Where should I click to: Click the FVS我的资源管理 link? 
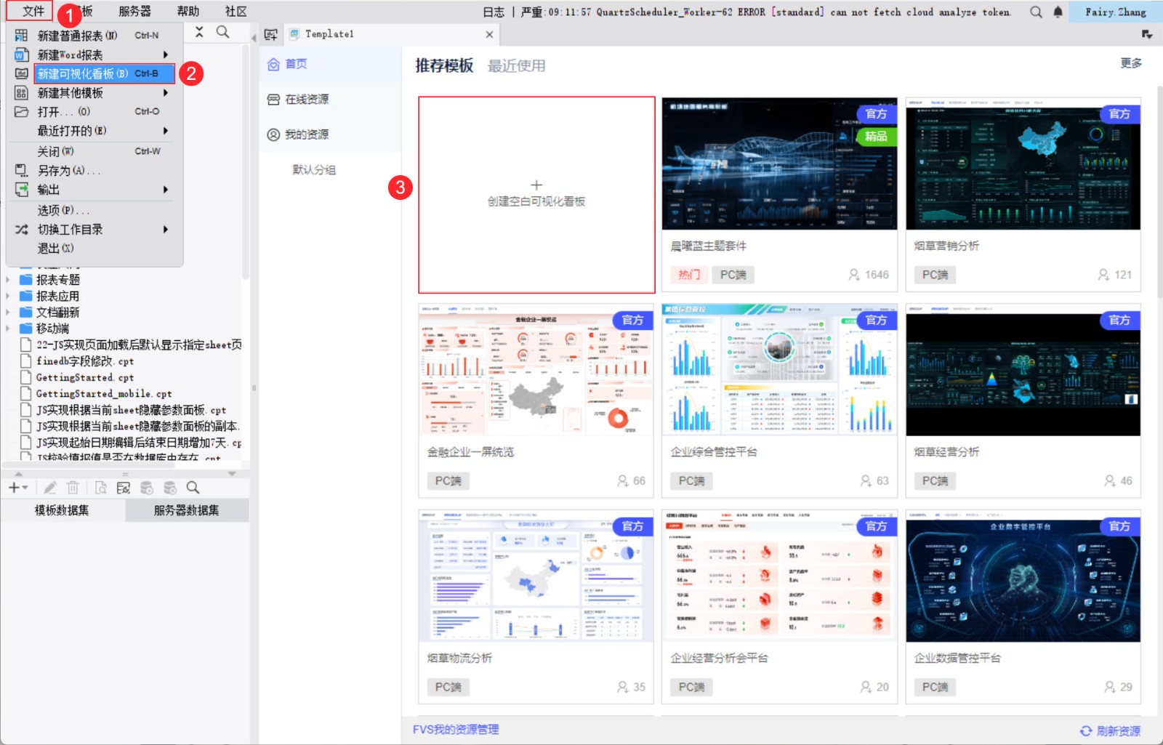coord(456,730)
